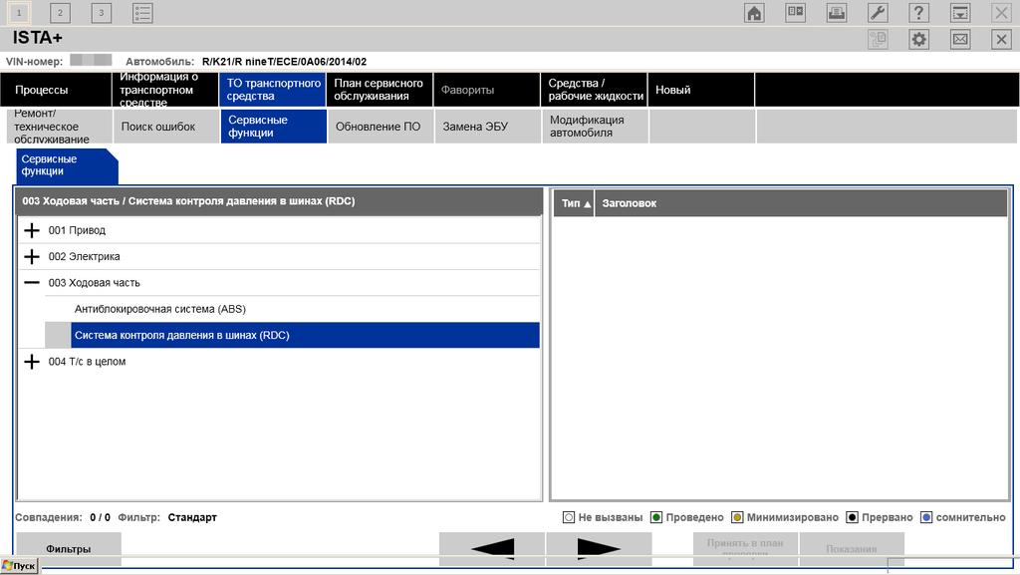The height and width of the screenshot is (575, 1020).
Task: Open the operations list icon
Action: pyautogui.click(x=142, y=13)
